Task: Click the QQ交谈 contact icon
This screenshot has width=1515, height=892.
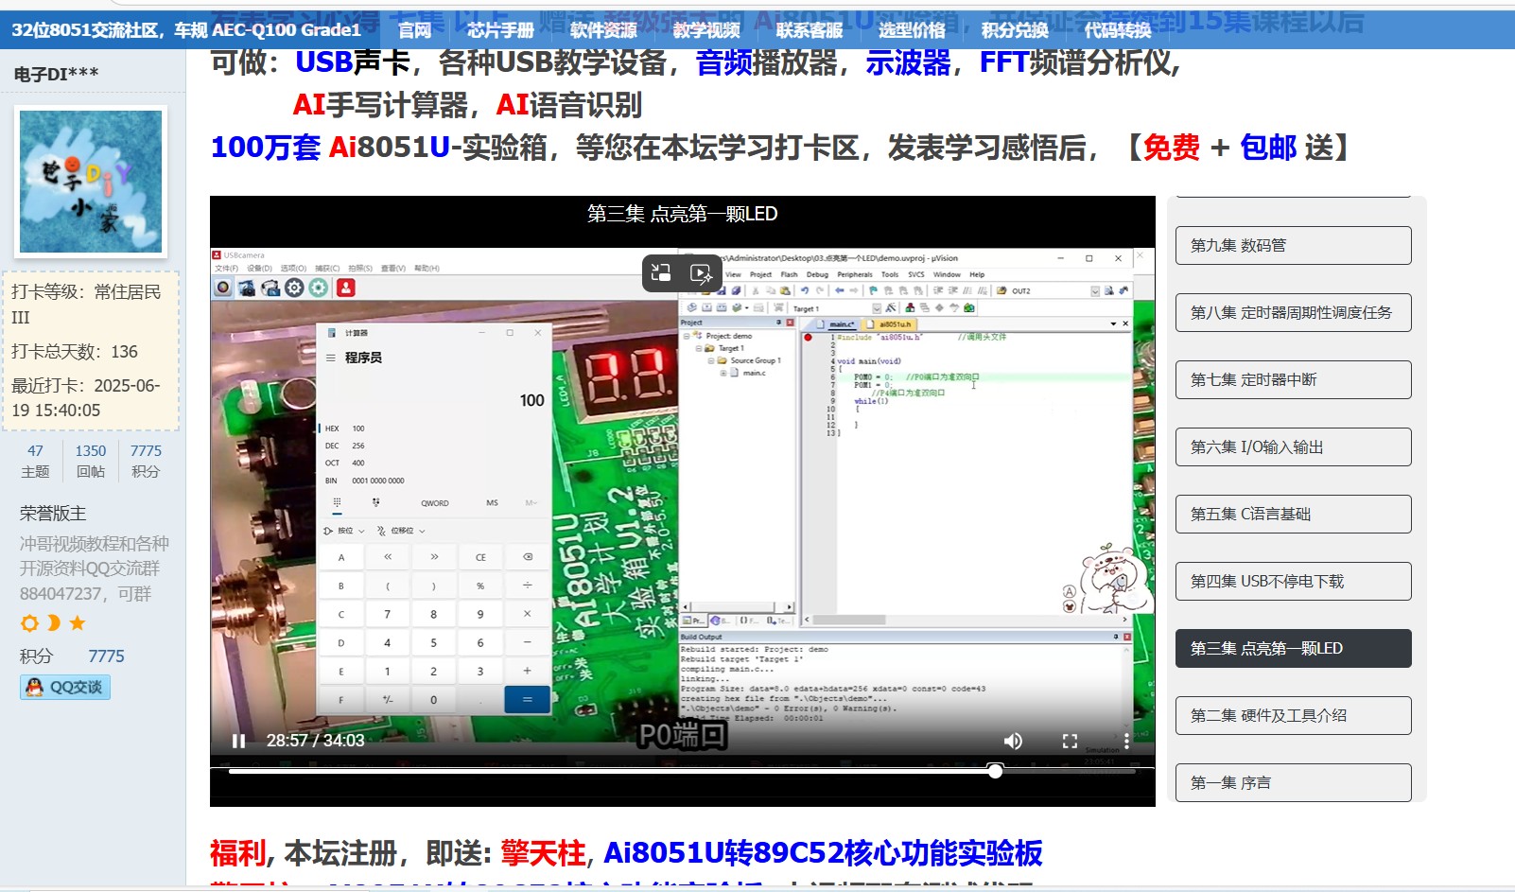Action: point(63,688)
